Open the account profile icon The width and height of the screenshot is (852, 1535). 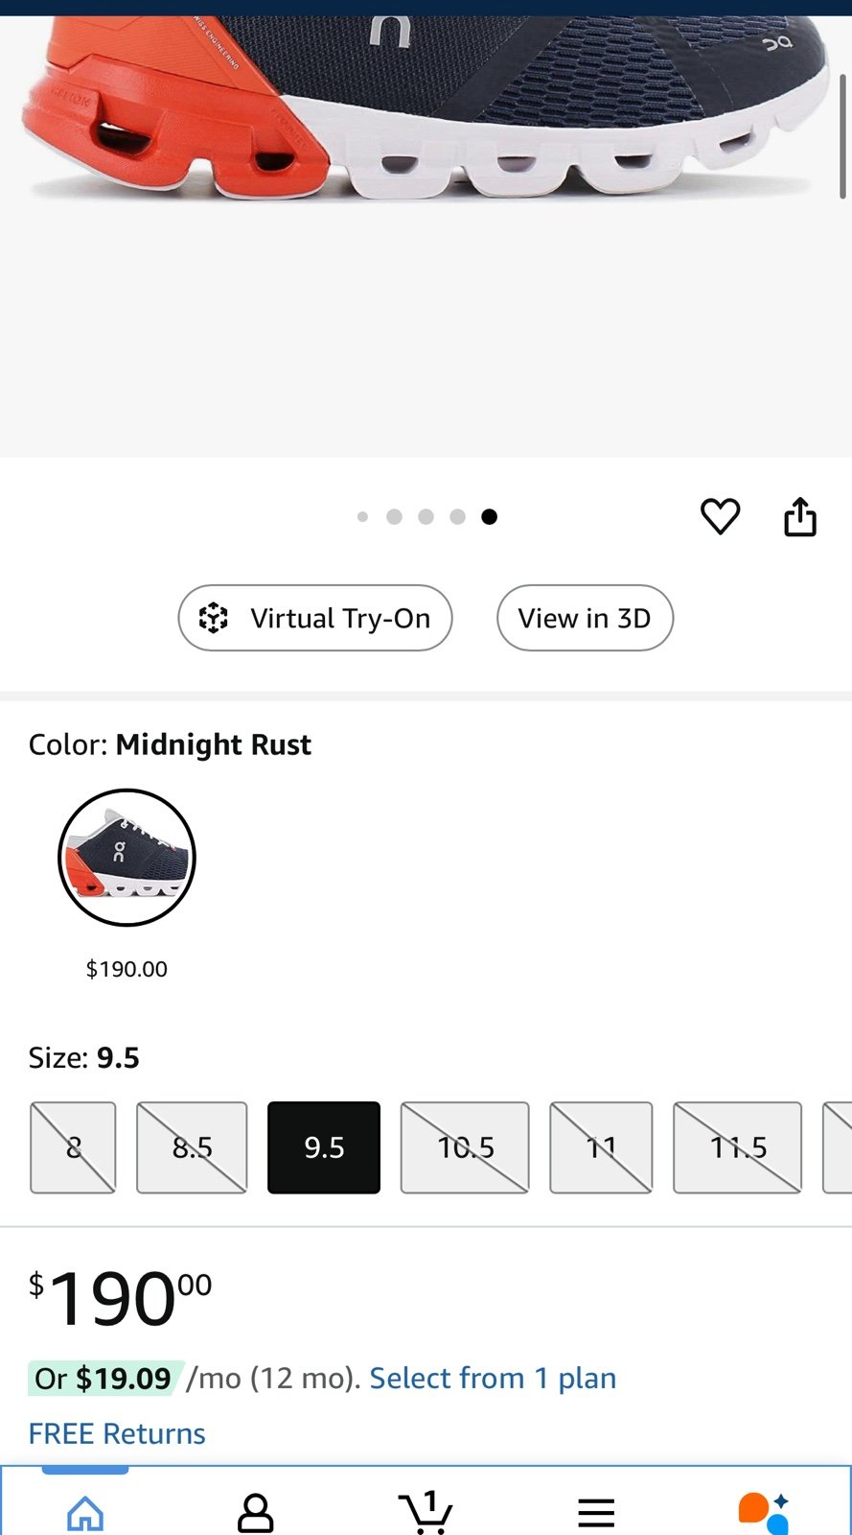click(x=255, y=1513)
